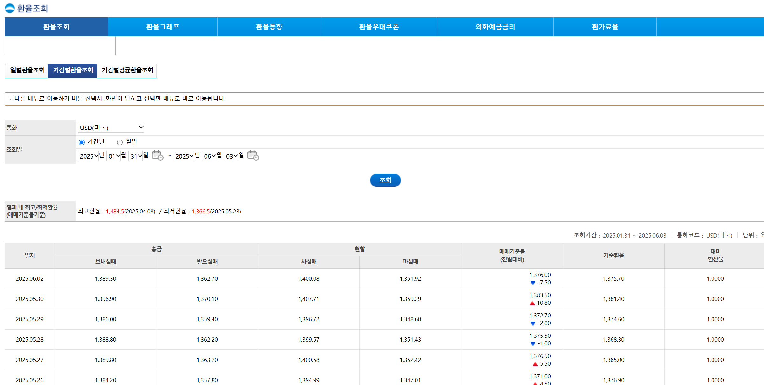This screenshot has width=764, height=385.
Task: Open the end date calendar picker
Action: [253, 155]
